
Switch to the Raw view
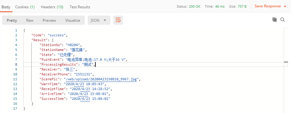pyautogui.click(x=30, y=20)
